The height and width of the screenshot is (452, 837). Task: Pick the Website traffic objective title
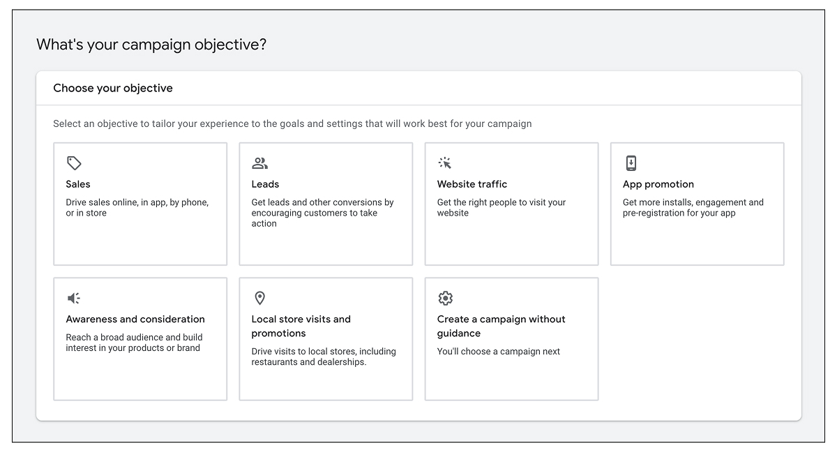click(472, 184)
